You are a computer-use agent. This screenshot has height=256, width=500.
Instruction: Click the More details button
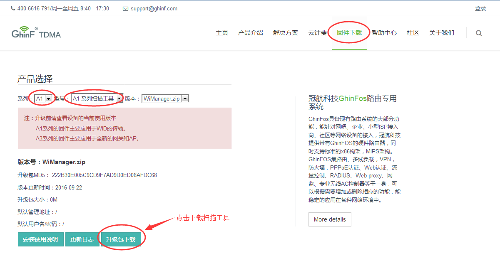click(x=330, y=219)
